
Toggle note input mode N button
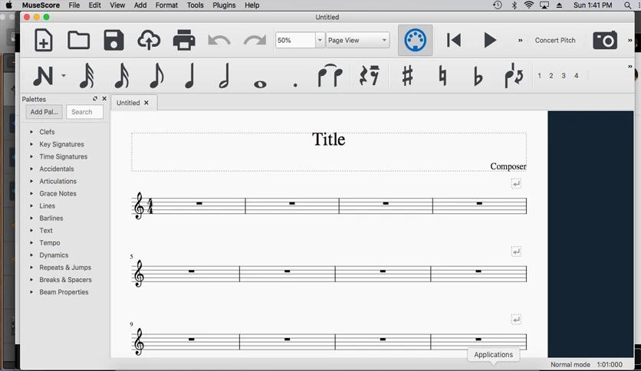[43, 76]
